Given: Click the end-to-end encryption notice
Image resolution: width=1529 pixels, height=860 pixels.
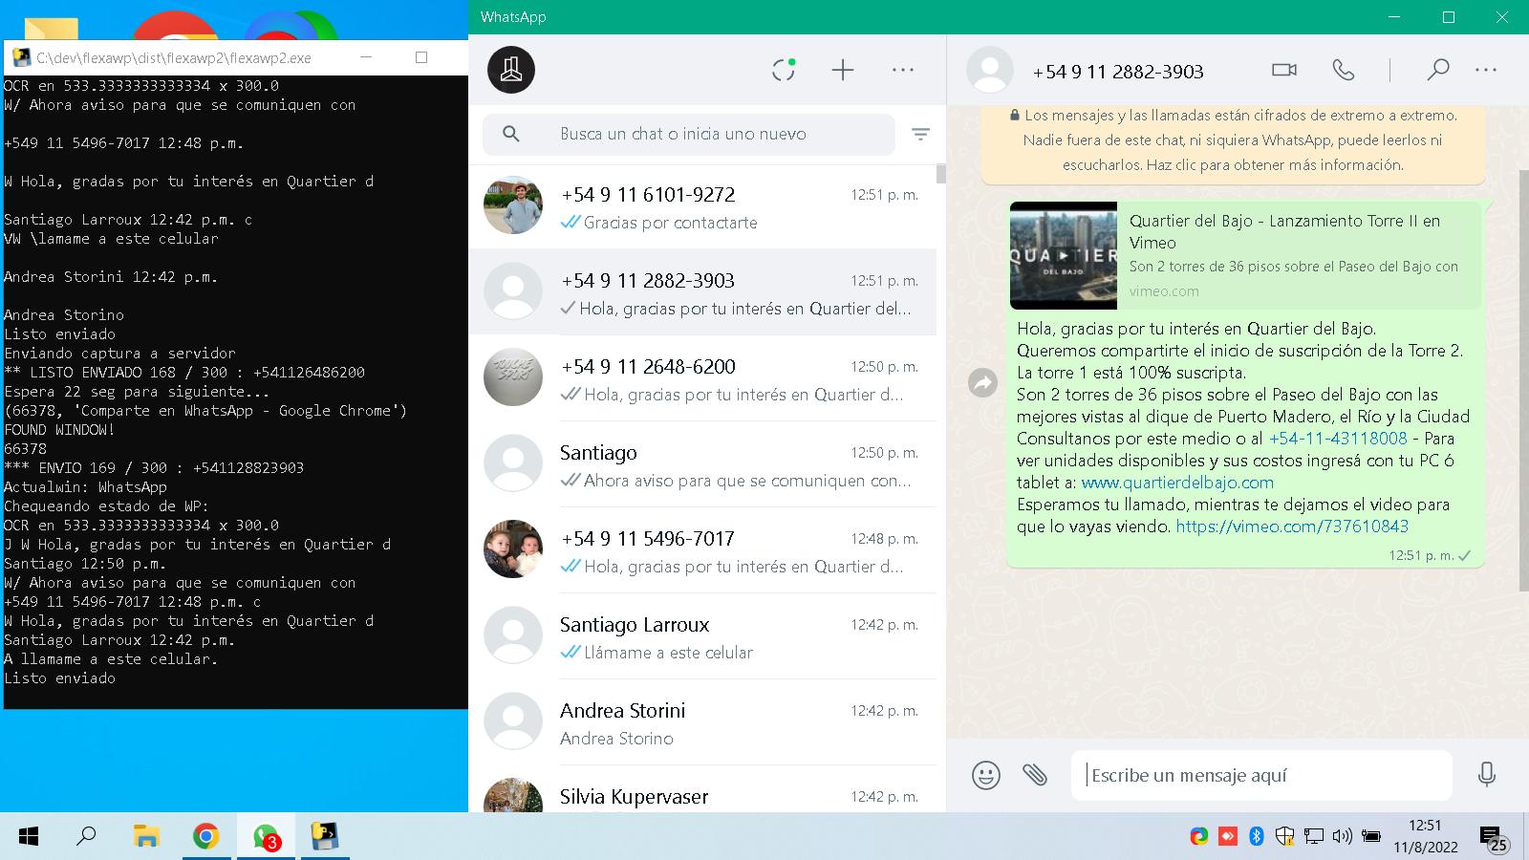Looking at the screenshot, I should click(1233, 140).
